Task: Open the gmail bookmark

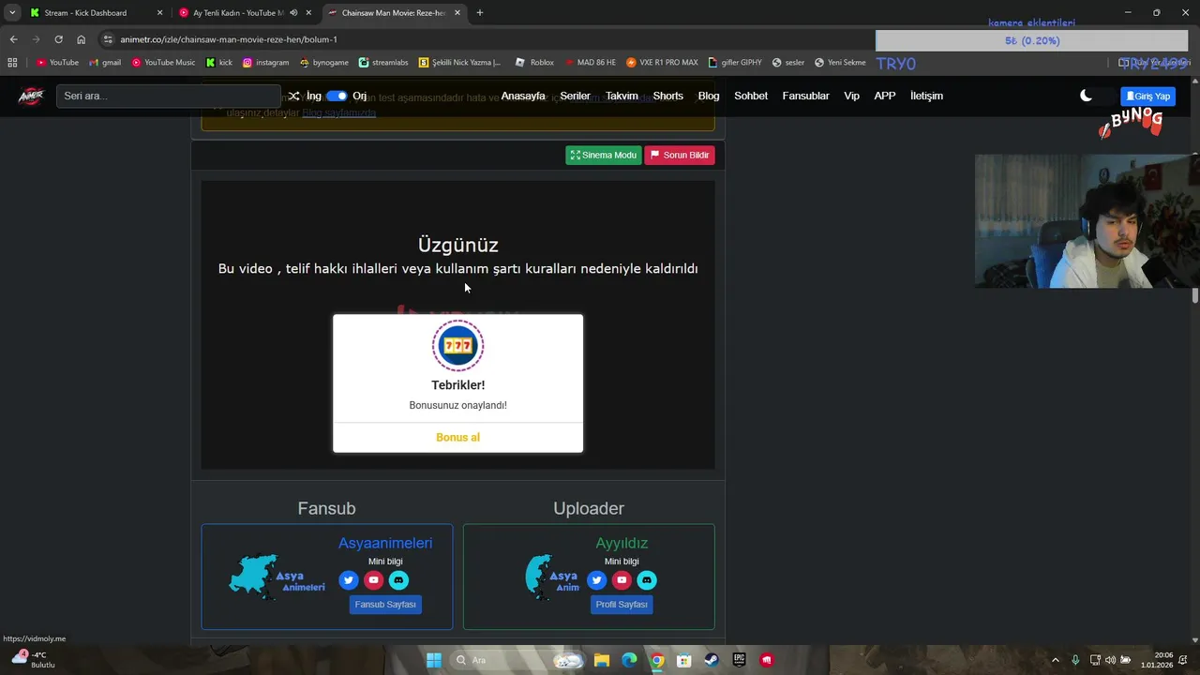Action: [x=105, y=63]
